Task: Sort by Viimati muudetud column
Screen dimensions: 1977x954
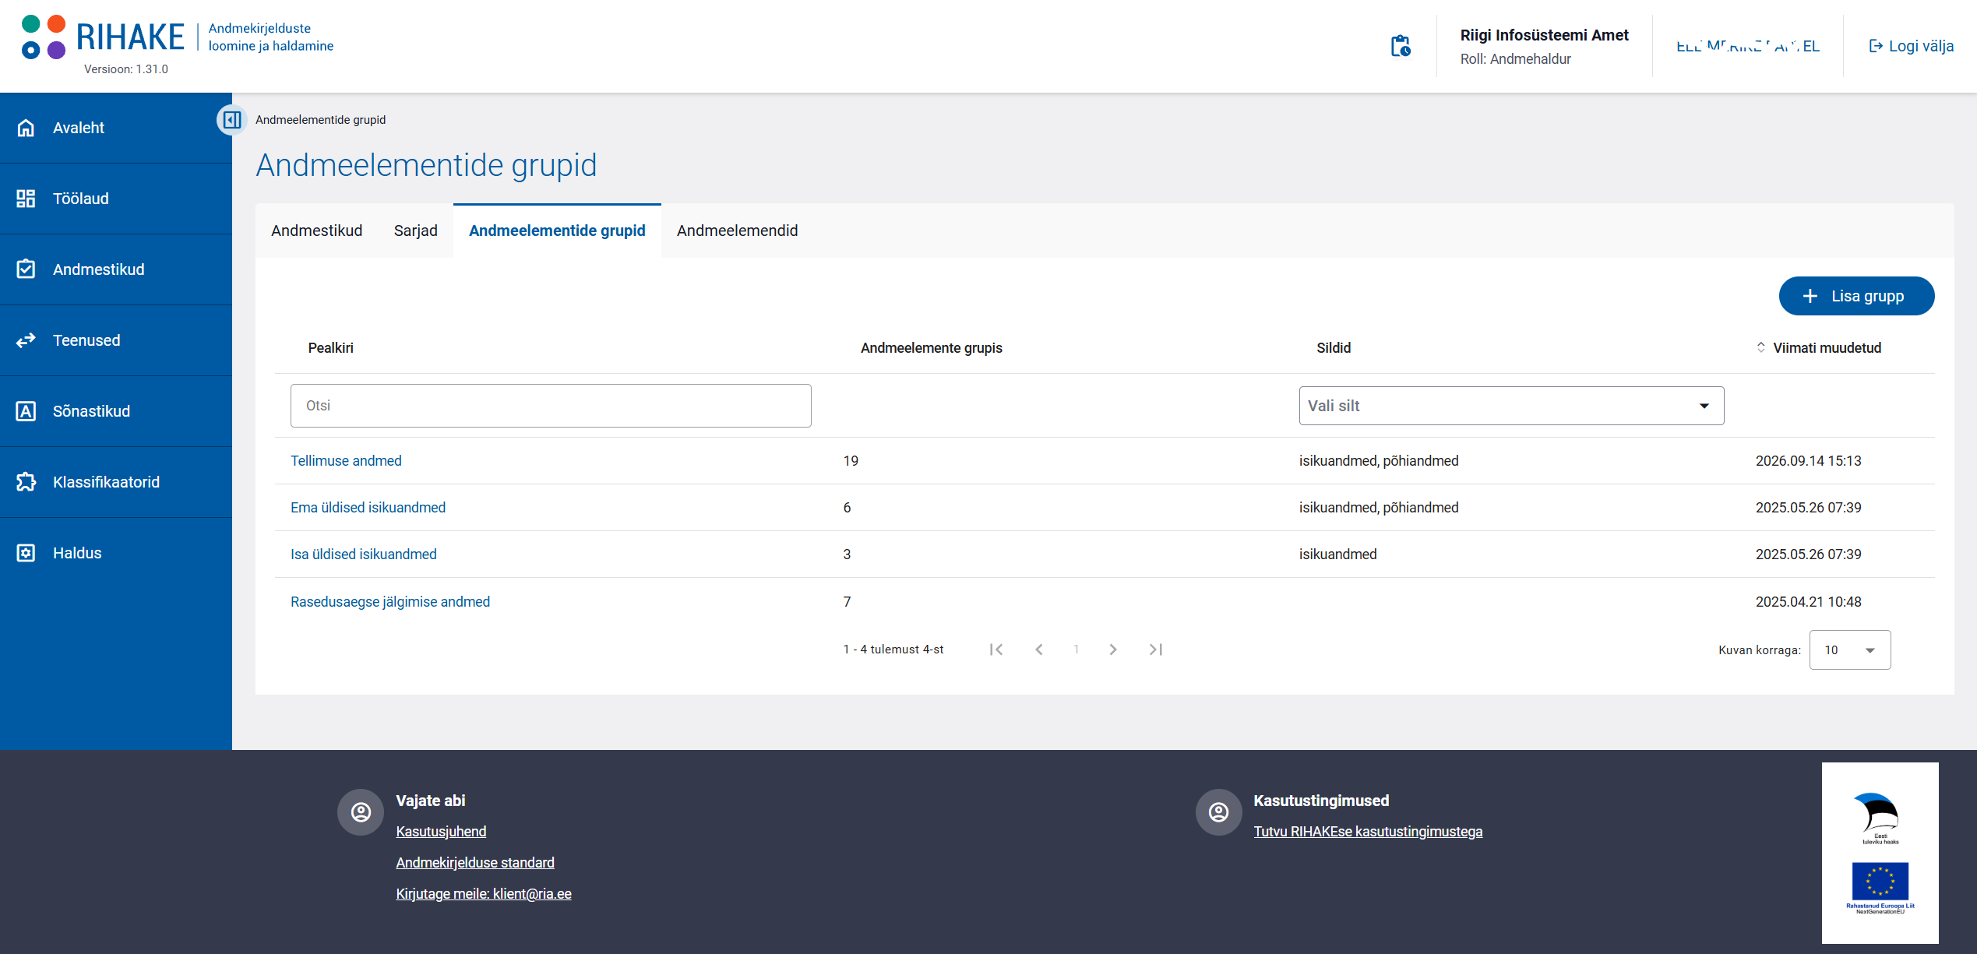Action: coord(1818,348)
